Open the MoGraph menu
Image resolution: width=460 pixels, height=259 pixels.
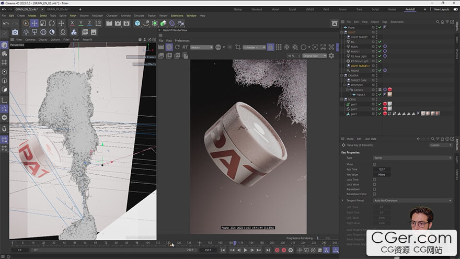pyautogui.click(x=97, y=16)
